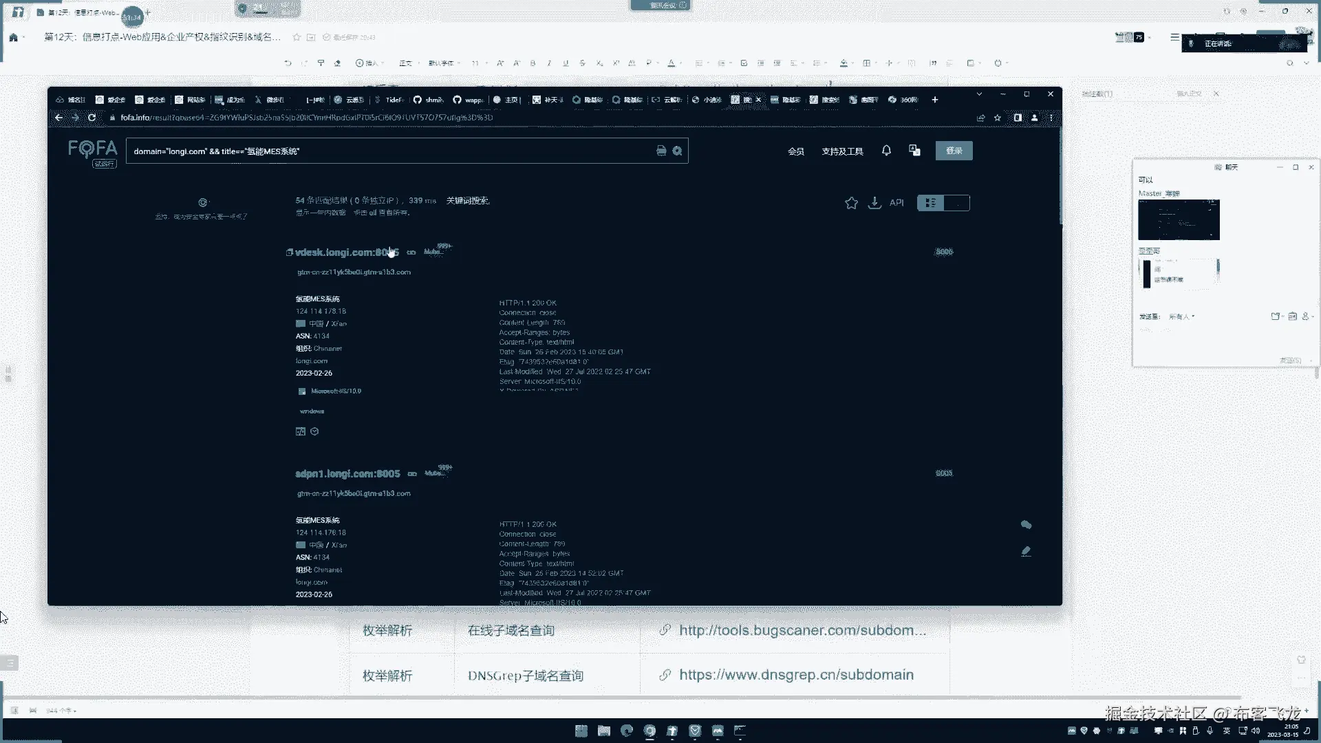Click the FOFA search magnifier icon
The width and height of the screenshot is (1321, 743).
click(x=677, y=151)
